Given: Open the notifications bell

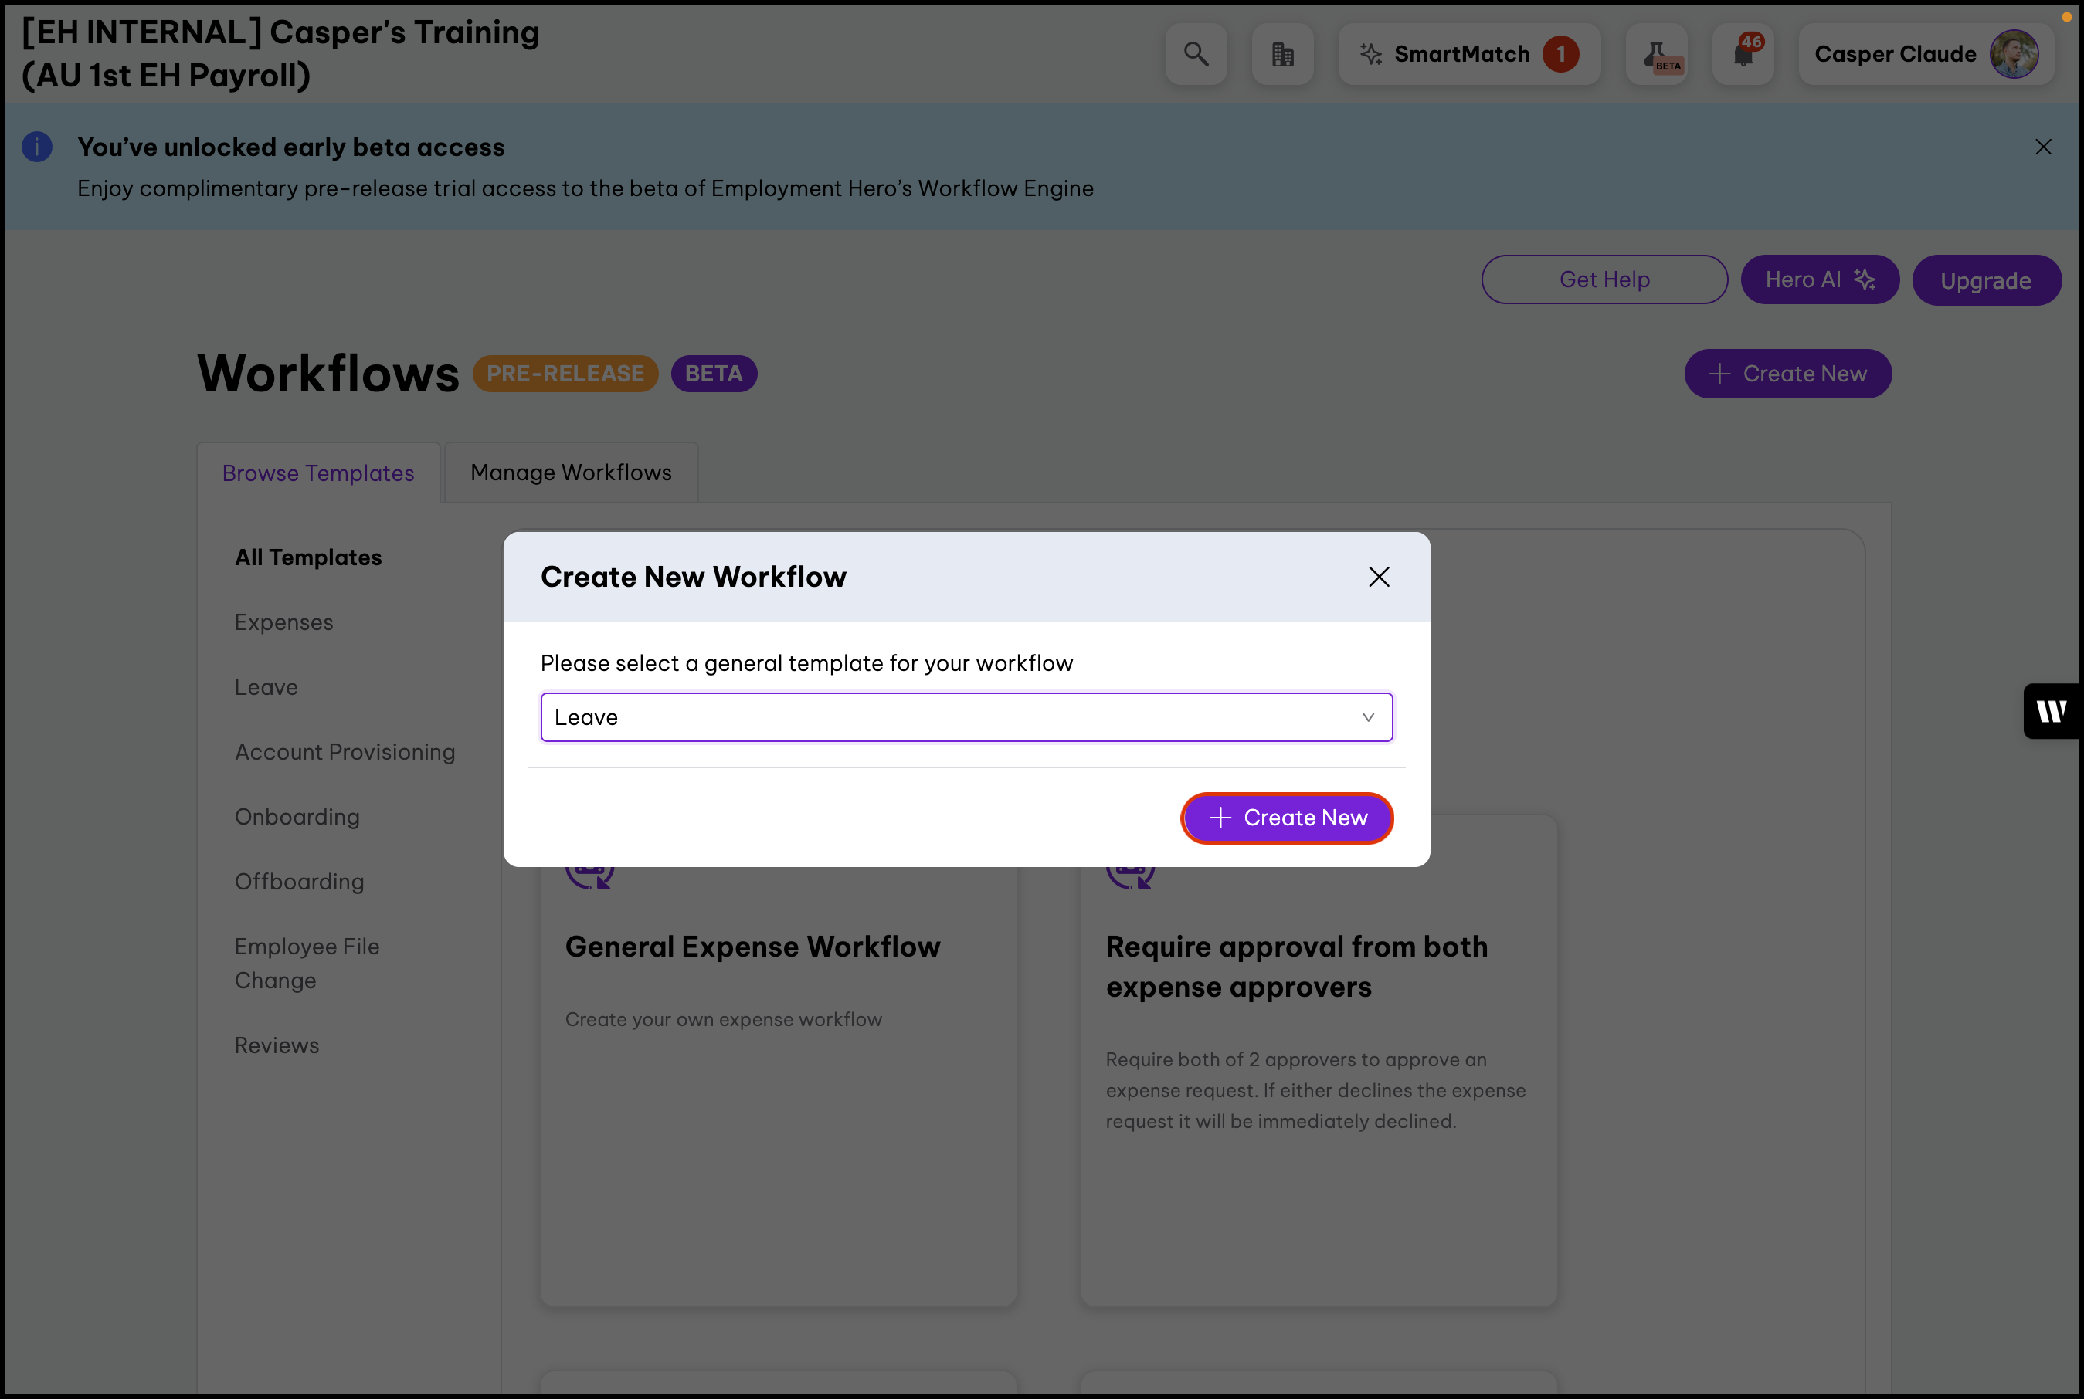Looking at the screenshot, I should point(1743,54).
